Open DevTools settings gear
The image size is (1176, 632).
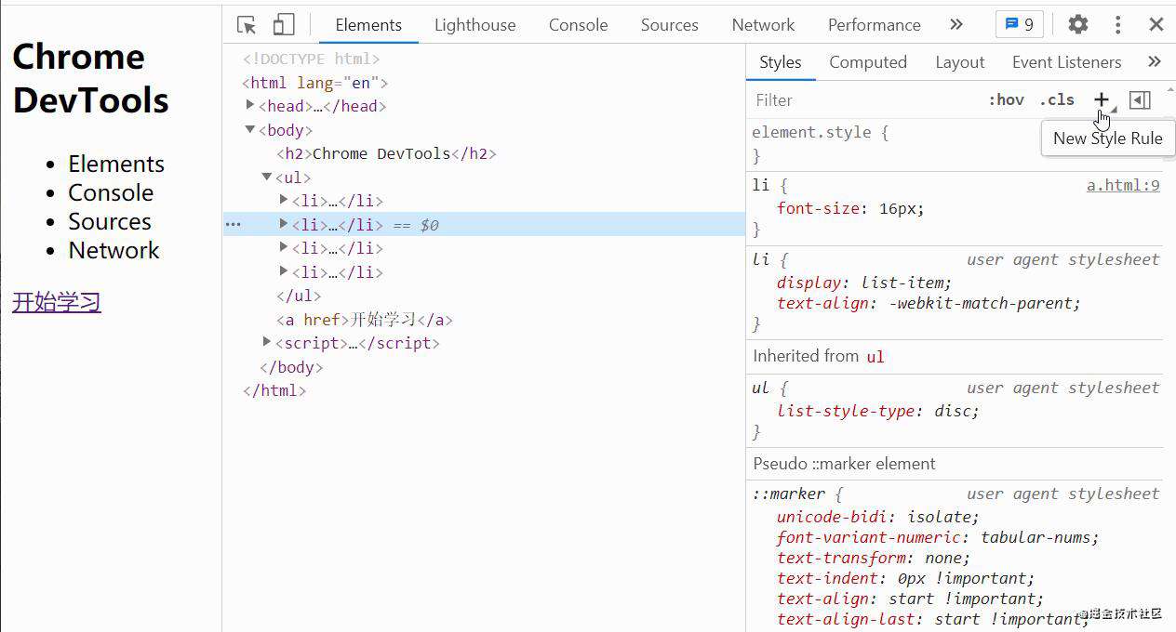point(1077,25)
